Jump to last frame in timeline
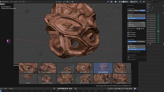This screenshot has width=164, height=92. pos(67,89)
